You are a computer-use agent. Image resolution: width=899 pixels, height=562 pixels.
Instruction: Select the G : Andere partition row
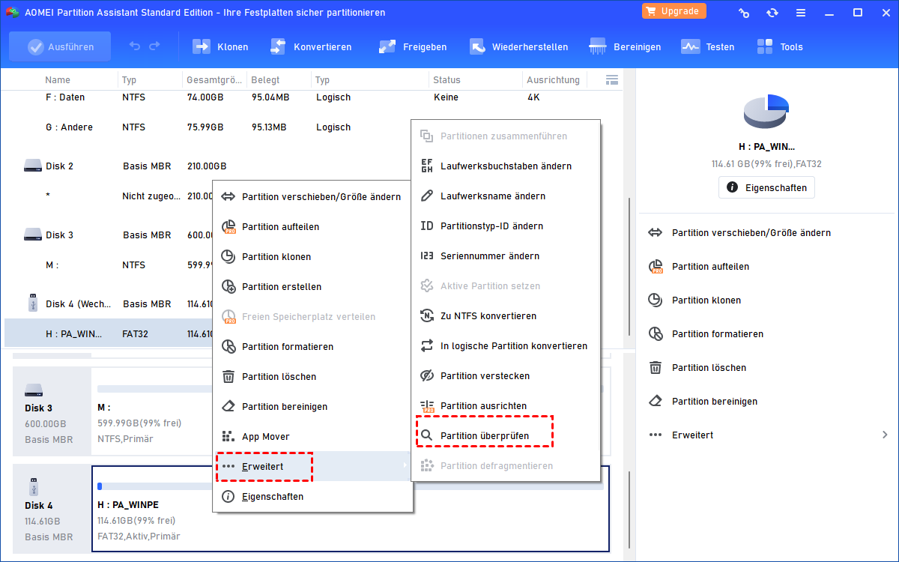[x=313, y=127]
